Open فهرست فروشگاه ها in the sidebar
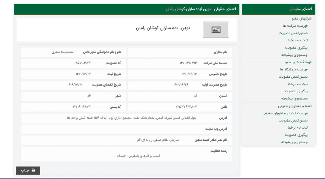Viewport: 325px width, 179px height. tap(294, 69)
